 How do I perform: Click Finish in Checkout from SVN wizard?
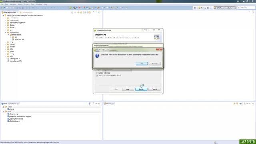pos(141,90)
